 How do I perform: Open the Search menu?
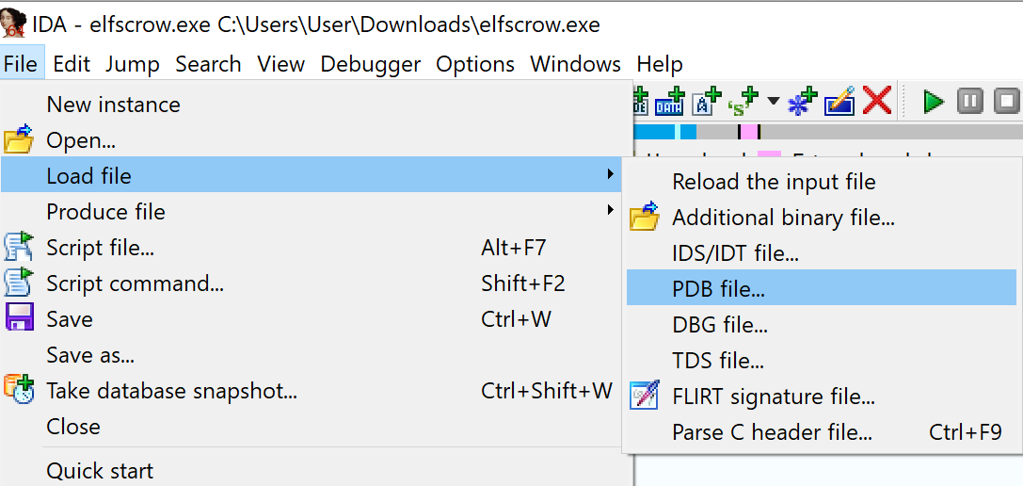coord(208,64)
